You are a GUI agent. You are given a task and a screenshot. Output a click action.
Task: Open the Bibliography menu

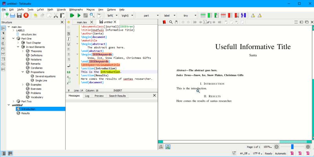pos(76,9)
